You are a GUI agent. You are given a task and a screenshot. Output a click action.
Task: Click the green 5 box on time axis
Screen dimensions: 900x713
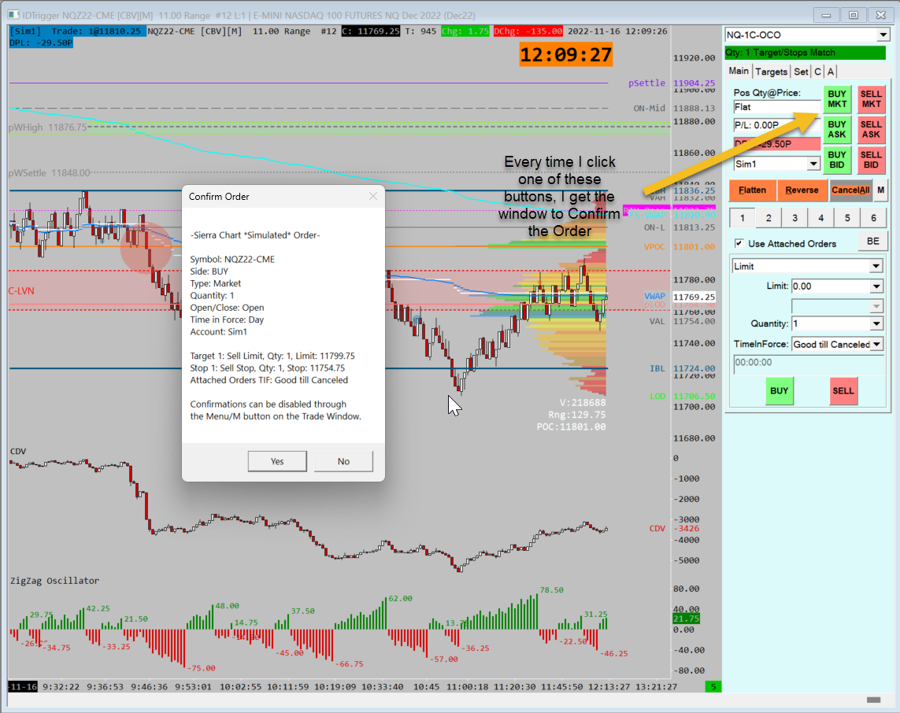[x=713, y=686]
